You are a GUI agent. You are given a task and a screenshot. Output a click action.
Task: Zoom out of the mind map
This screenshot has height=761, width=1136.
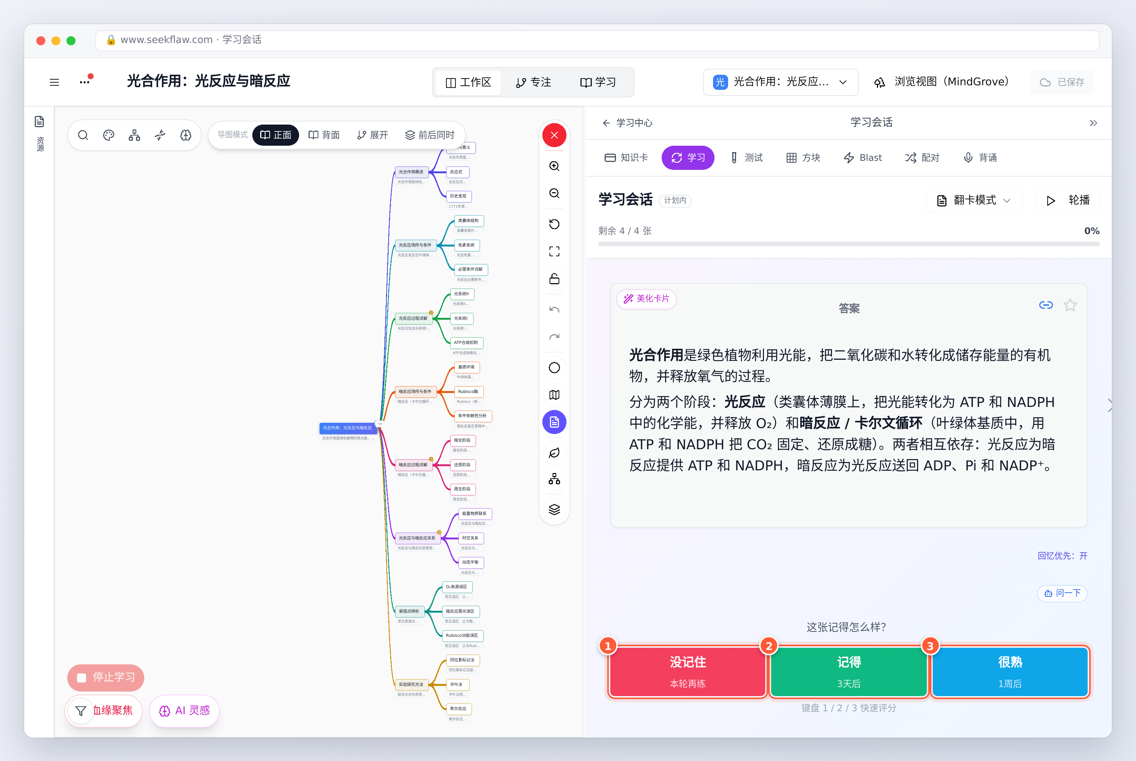coord(554,193)
